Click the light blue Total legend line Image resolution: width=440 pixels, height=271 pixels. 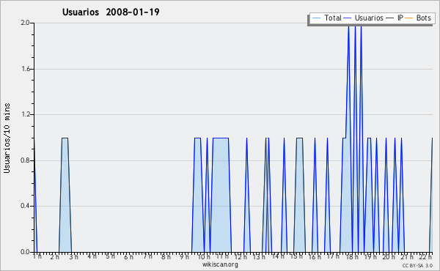316,18
